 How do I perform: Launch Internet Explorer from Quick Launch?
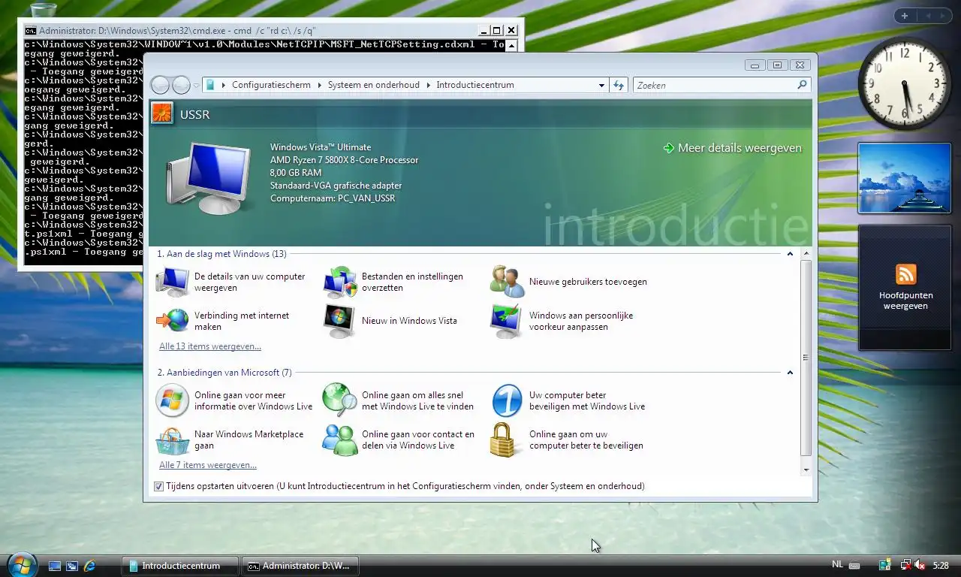[90, 566]
